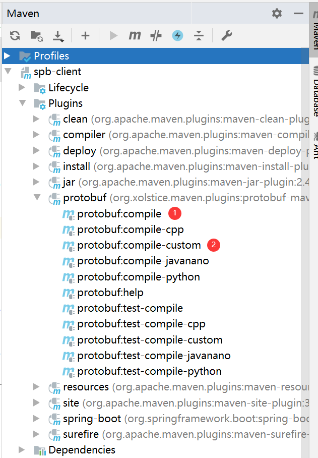This screenshot has width=318, height=458.
Task: Expand the site plugin
Action: point(36,403)
